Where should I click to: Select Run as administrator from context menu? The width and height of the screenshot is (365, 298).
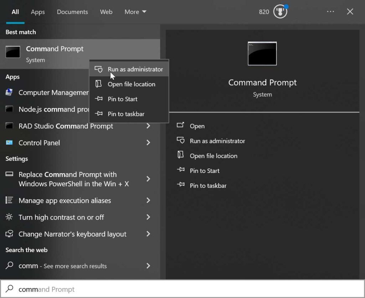(135, 68)
